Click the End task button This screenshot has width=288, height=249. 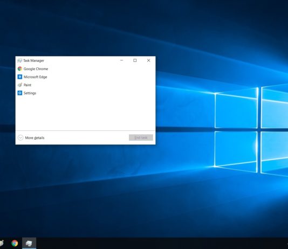(141, 137)
